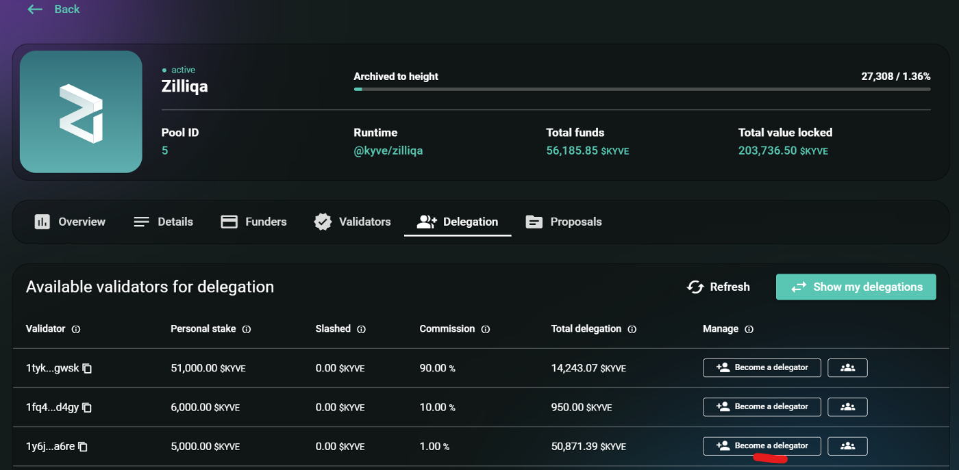
Task: Refresh the validators list
Action: pyautogui.click(x=719, y=287)
